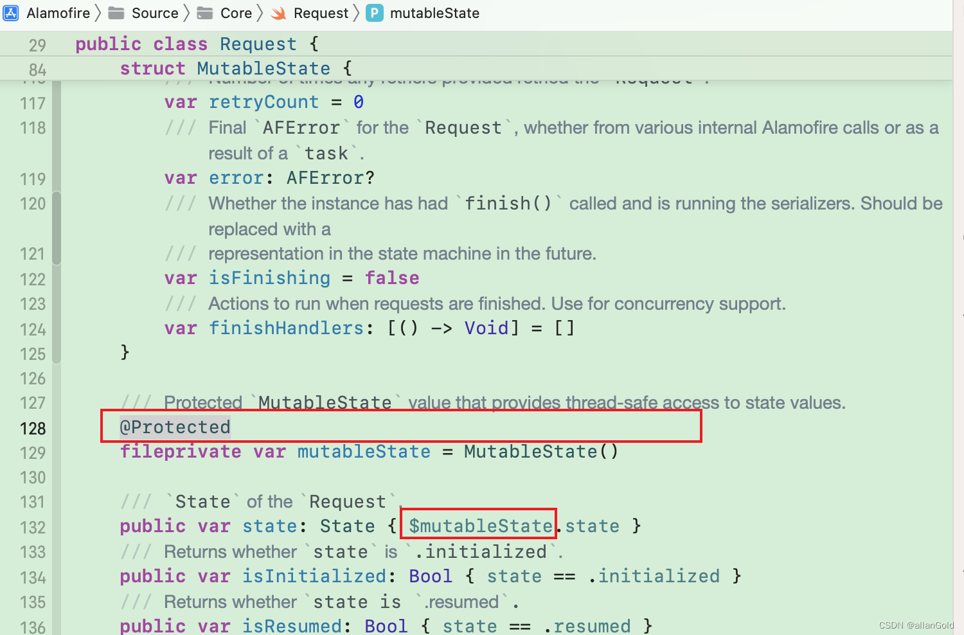Click line number 117 in the gutter
964x635 pixels.
(33, 103)
